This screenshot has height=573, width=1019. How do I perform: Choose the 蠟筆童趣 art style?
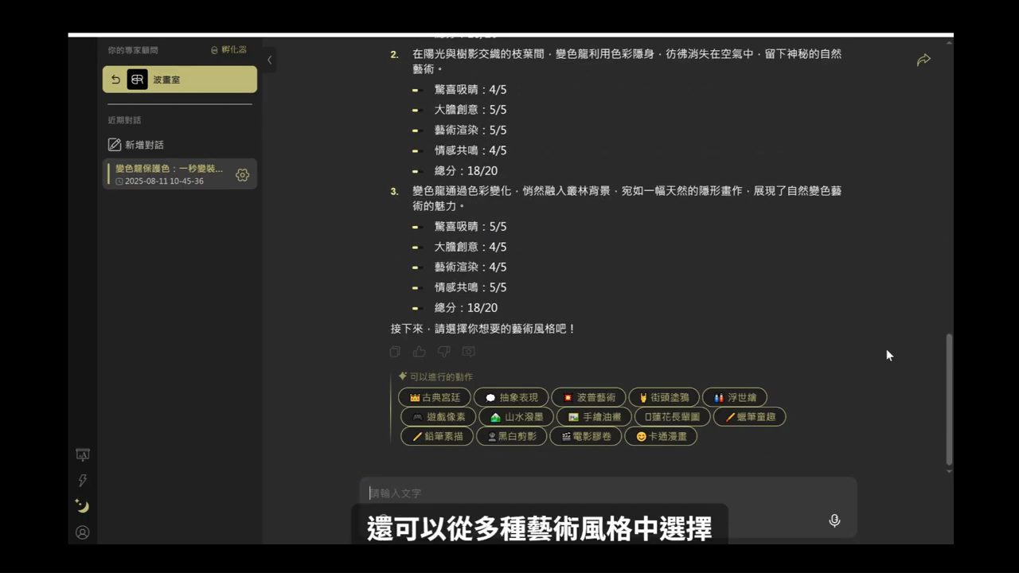(x=750, y=416)
